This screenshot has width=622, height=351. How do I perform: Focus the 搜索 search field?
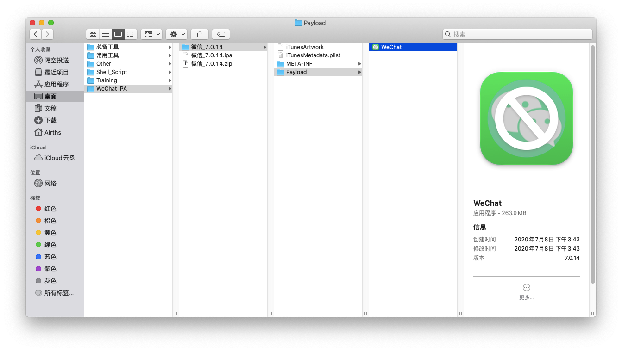coord(517,34)
